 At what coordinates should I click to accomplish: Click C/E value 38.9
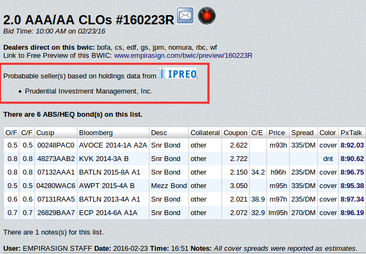258,199
